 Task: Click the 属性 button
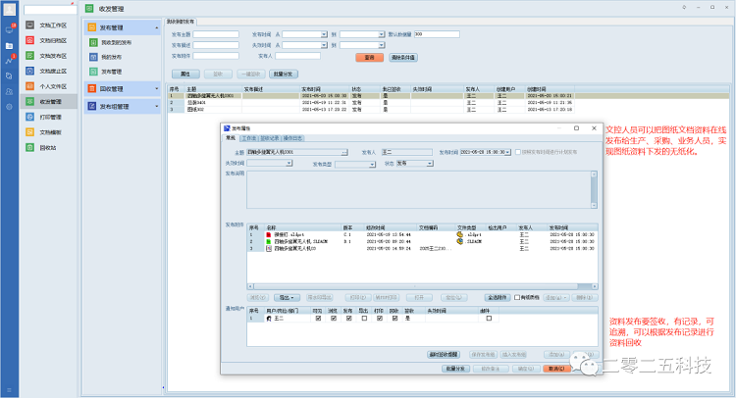tap(185, 75)
